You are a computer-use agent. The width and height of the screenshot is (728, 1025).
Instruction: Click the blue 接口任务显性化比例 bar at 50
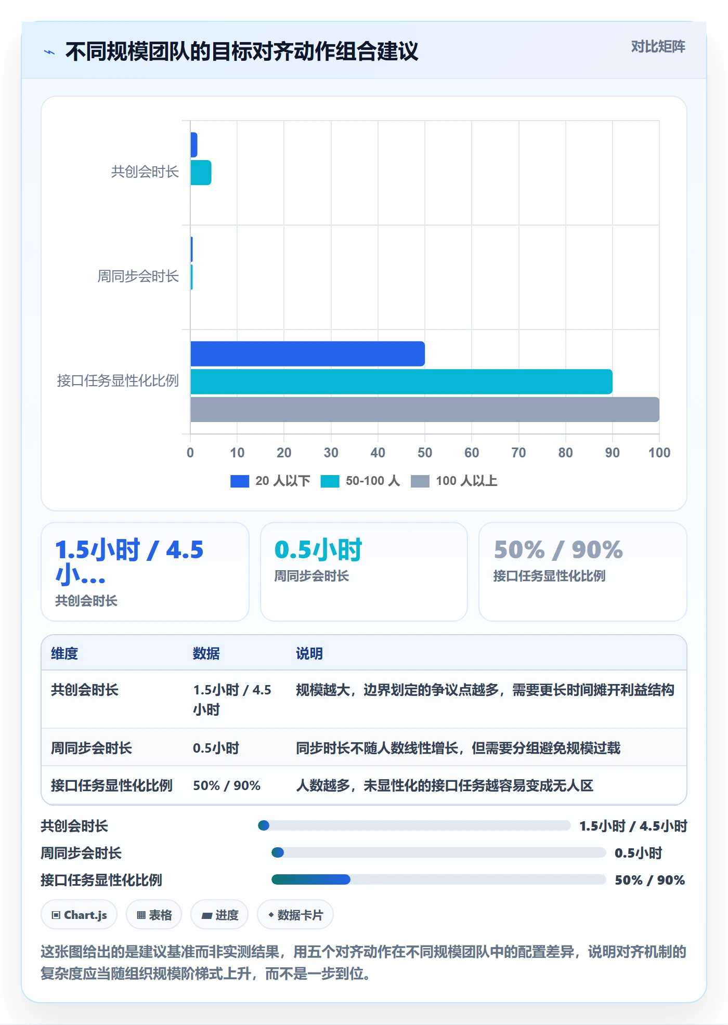coord(307,354)
